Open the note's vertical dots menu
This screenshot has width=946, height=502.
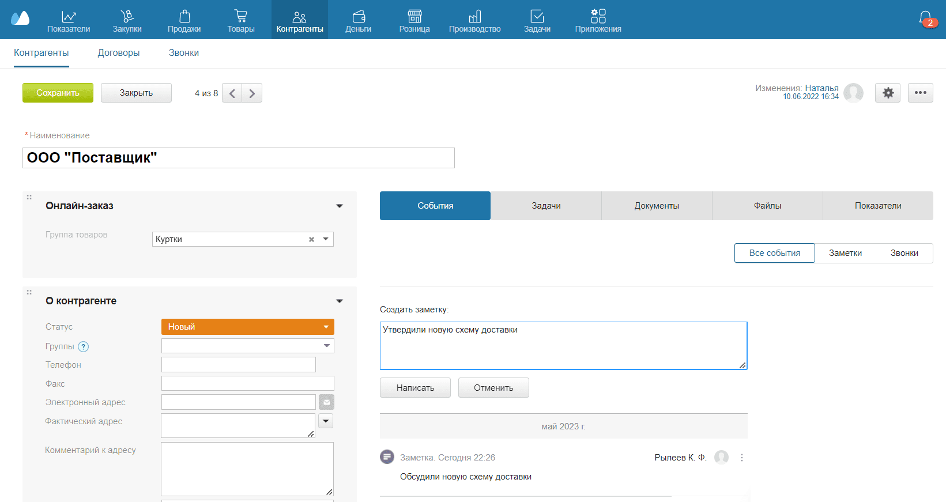pyautogui.click(x=742, y=458)
